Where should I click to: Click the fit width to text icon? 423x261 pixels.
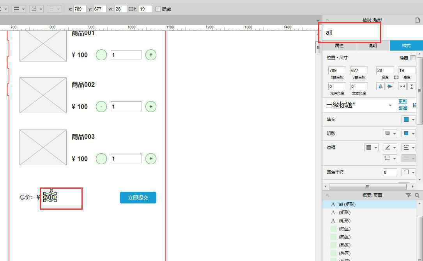[402, 86]
